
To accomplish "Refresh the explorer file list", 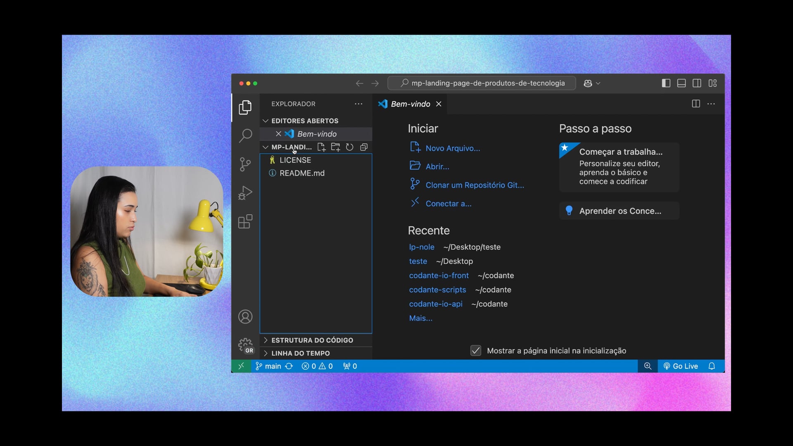I will [349, 147].
